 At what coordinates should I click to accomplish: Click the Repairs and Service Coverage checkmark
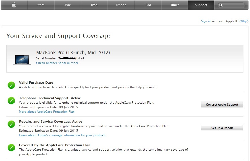pos(11,124)
